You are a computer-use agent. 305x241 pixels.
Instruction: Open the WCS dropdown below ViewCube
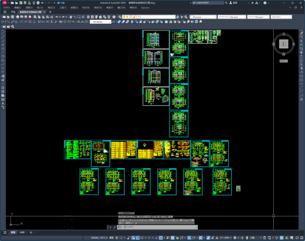click(284, 61)
